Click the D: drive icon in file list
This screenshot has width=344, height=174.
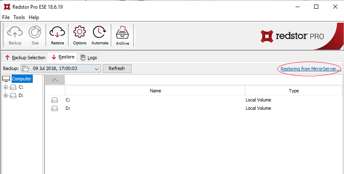[55, 108]
